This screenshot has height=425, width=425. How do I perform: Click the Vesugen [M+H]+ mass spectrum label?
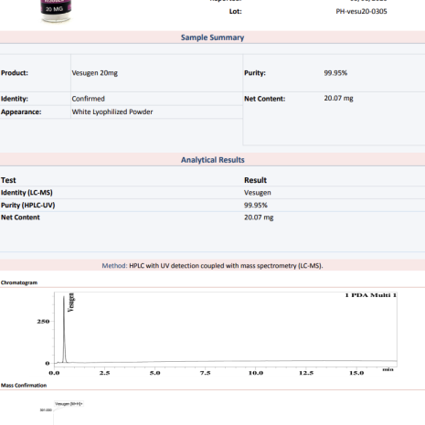click(69, 404)
